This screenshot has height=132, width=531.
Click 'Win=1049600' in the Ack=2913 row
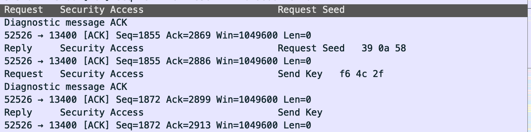click(247, 126)
